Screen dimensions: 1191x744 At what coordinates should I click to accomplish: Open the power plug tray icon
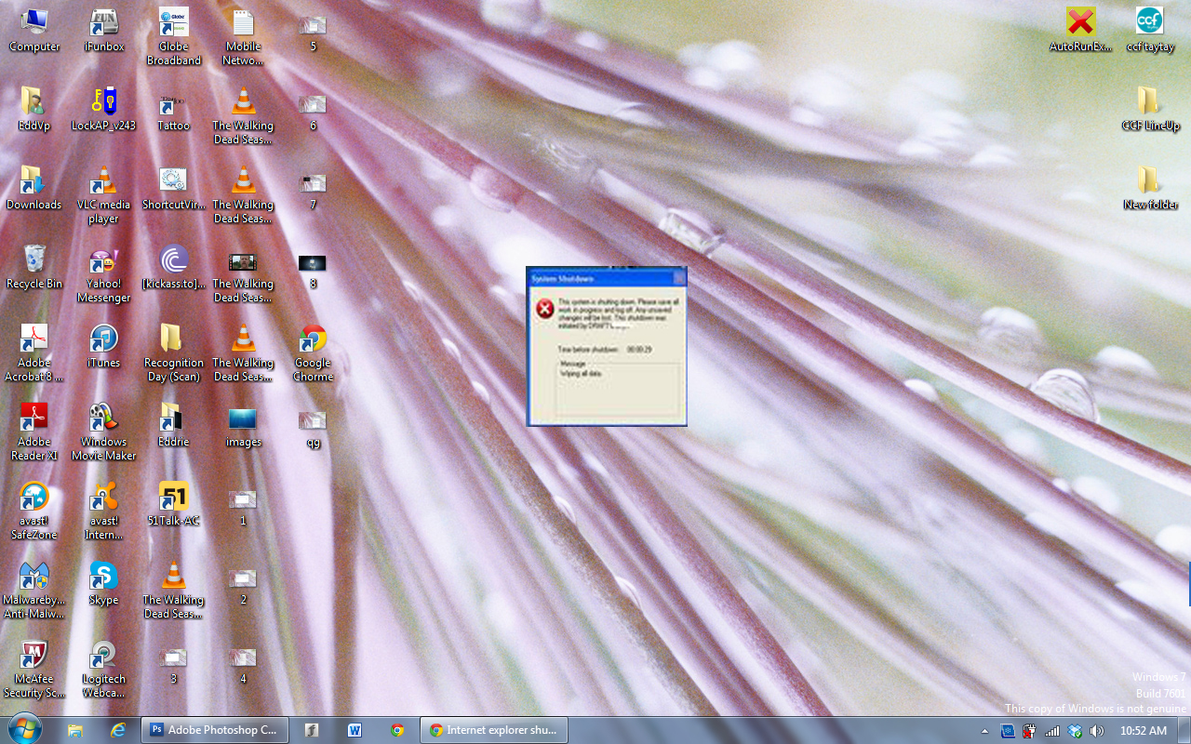pos(1030,731)
